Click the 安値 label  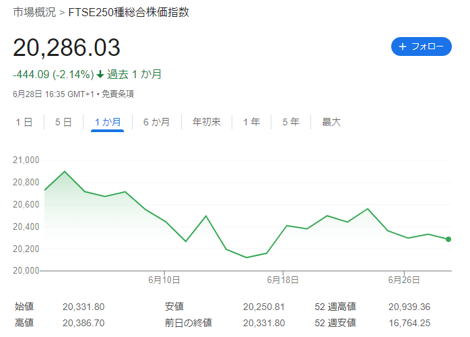coord(174,307)
